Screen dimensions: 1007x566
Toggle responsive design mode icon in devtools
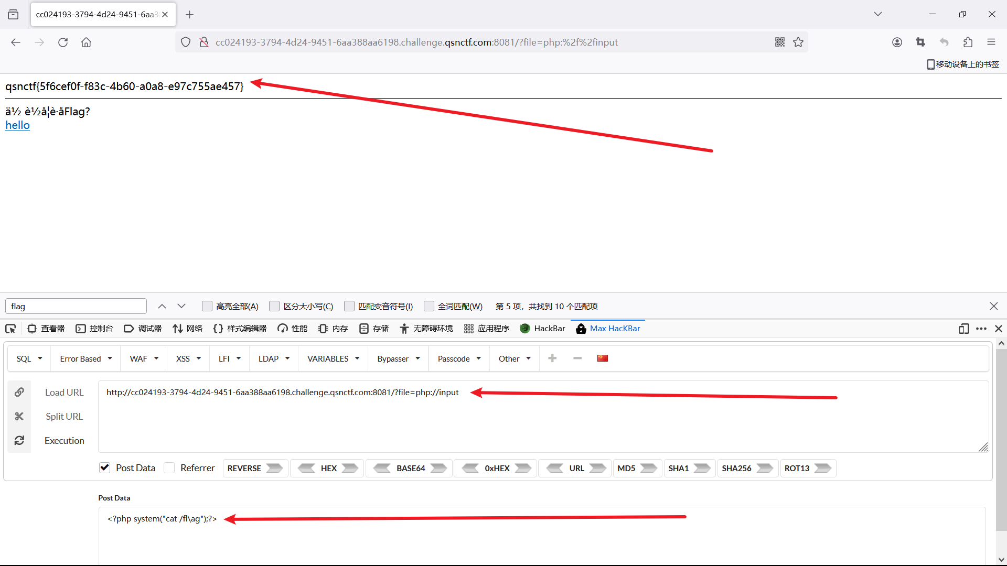click(963, 329)
